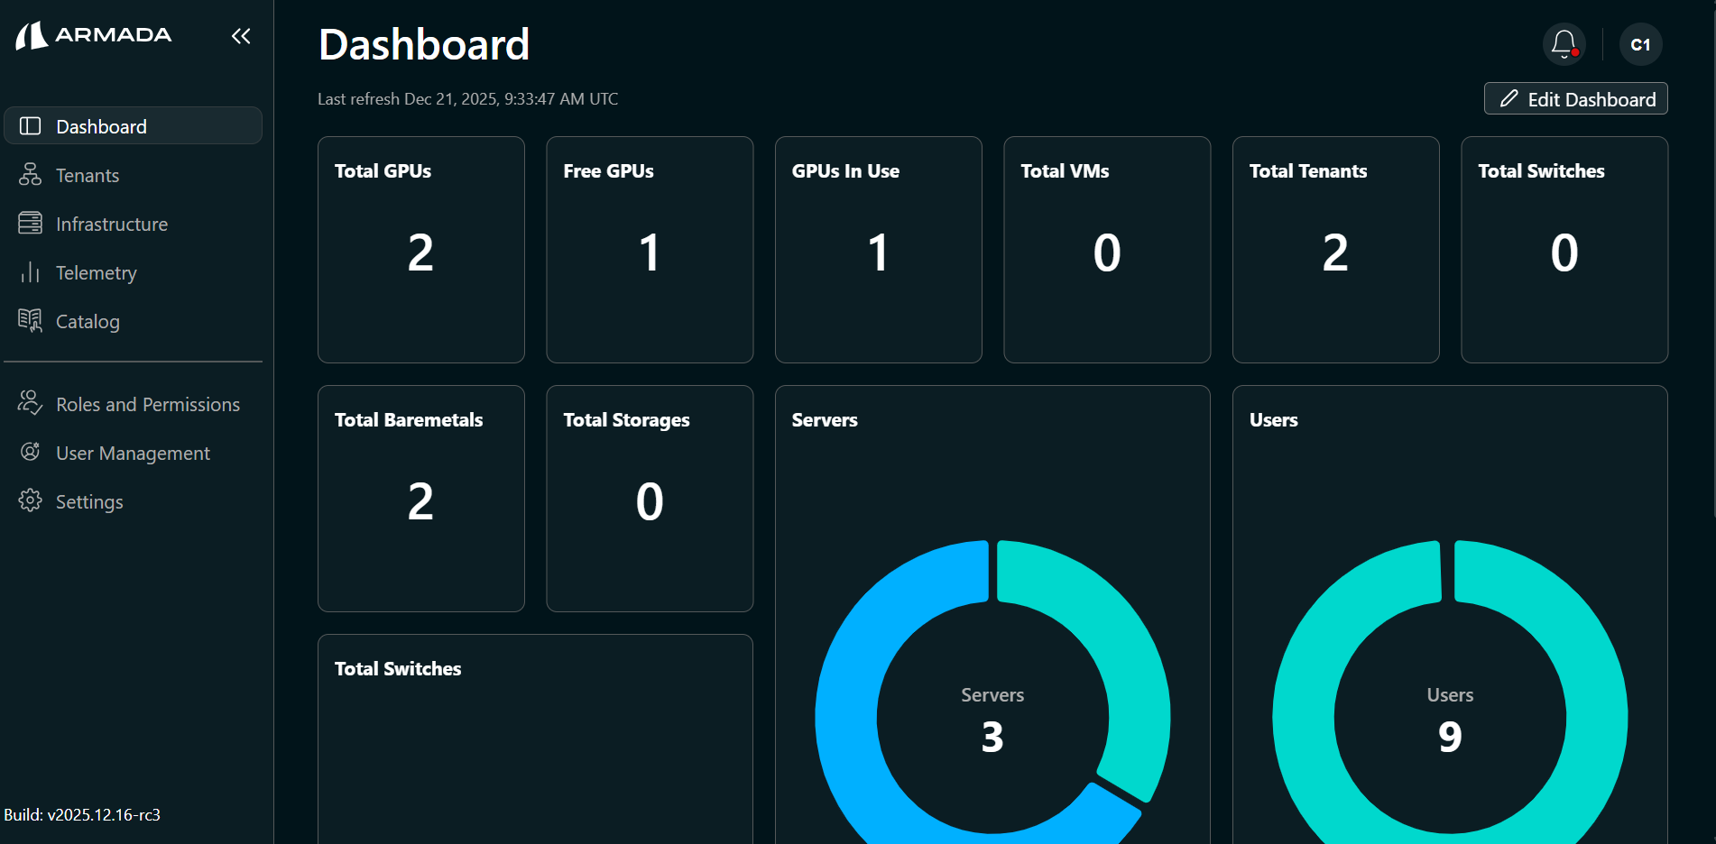Click the Catalog book icon
Screen dimensions: 1716x844
coord(30,321)
